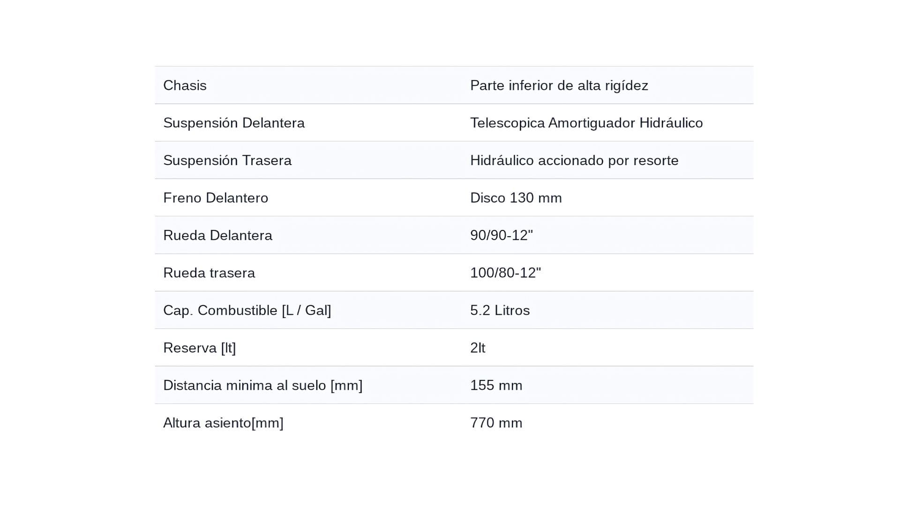The height and width of the screenshot is (506, 900).
Task: Click the 'Disco 130 mm' value
Action: [x=516, y=198]
